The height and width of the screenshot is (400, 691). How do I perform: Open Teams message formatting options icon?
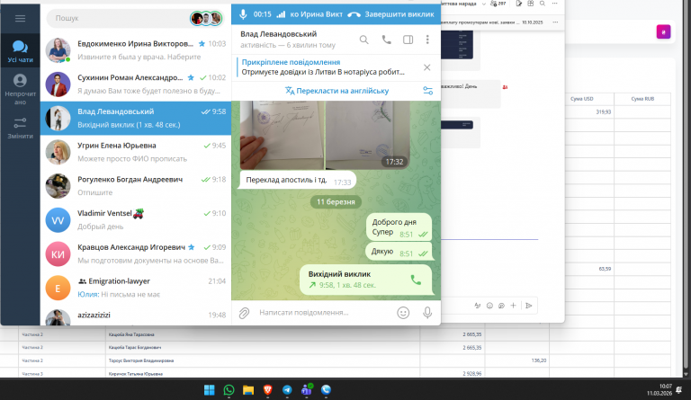(x=478, y=306)
